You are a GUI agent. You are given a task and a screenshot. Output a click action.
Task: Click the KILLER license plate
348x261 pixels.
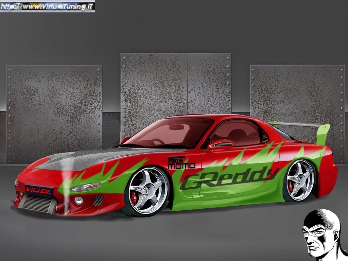pyautogui.click(x=39, y=191)
